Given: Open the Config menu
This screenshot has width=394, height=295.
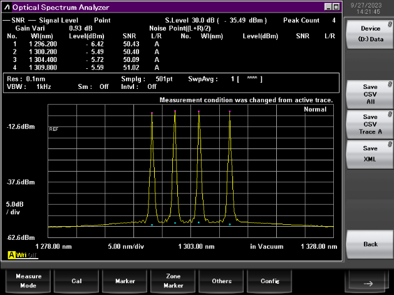Looking at the screenshot, I should coord(270,281).
